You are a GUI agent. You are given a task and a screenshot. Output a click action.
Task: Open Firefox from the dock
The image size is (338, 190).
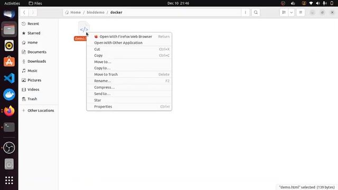[9, 111]
